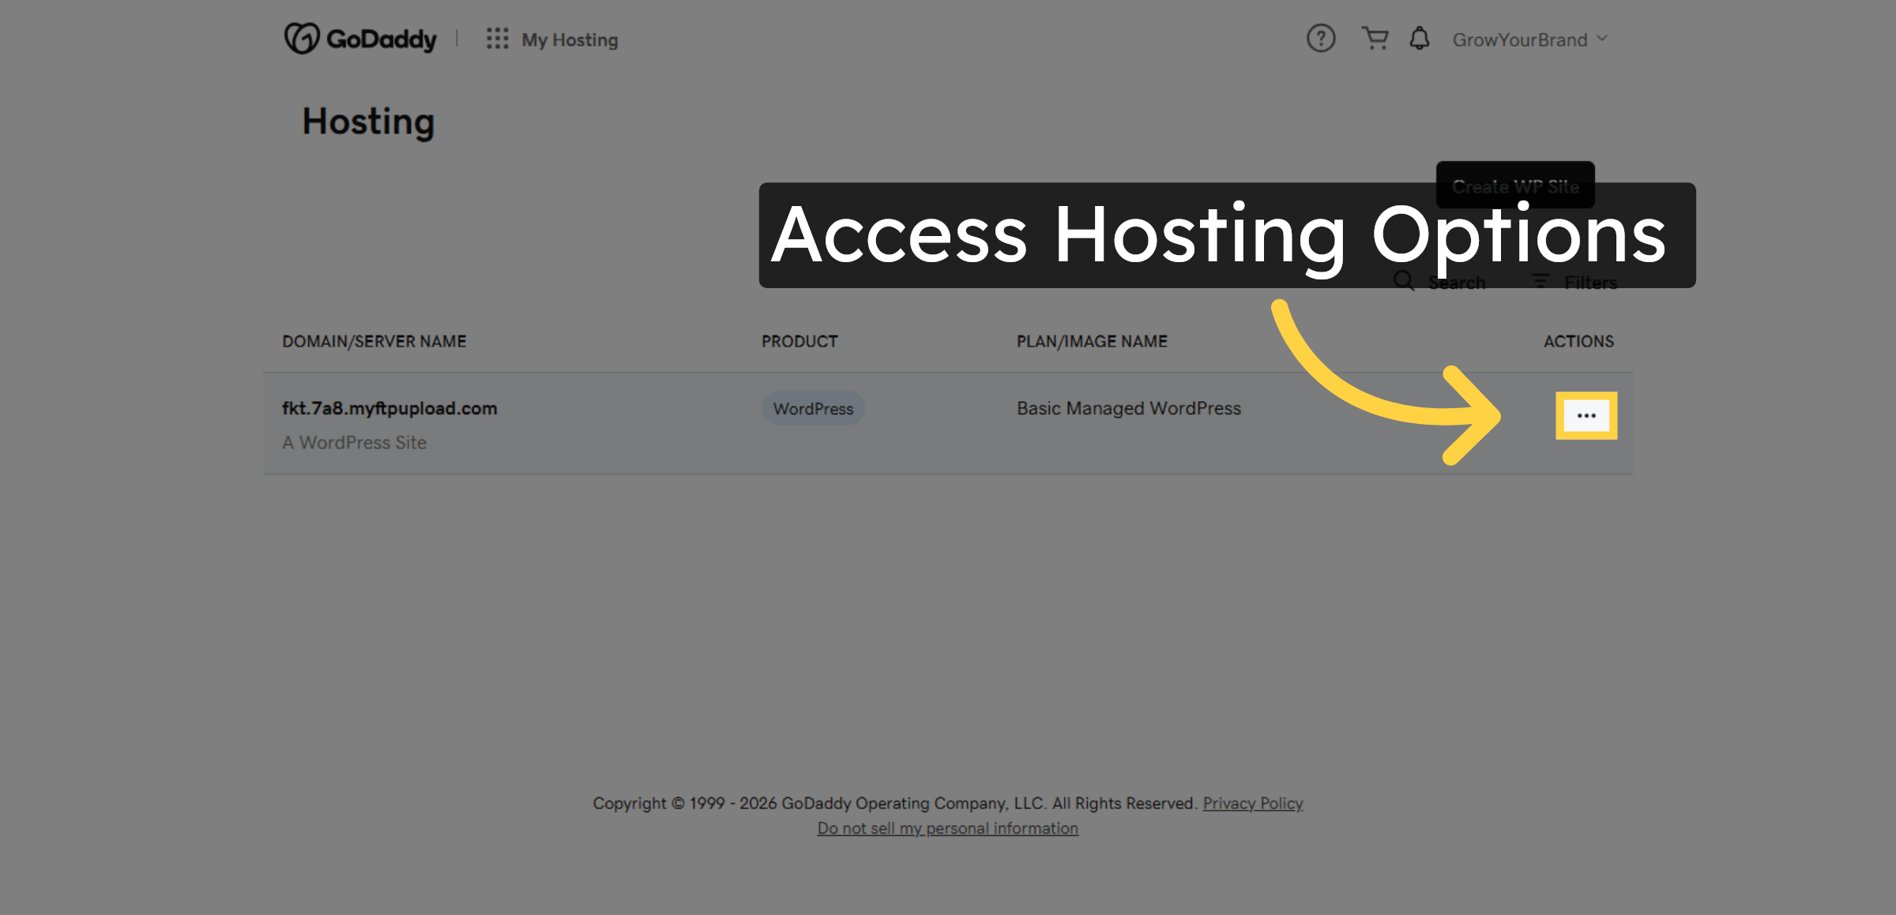The width and height of the screenshot is (1896, 915).
Task: Click the three-dot Actions menu for the WordPress site
Action: tap(1586, 414)
